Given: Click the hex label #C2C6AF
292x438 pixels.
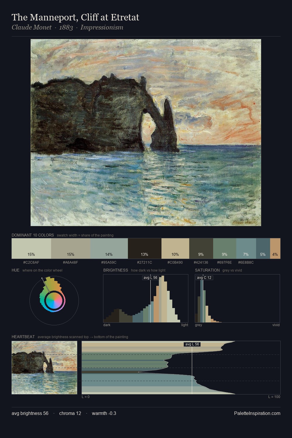Looking at the screenshot, I should (31, 262).
